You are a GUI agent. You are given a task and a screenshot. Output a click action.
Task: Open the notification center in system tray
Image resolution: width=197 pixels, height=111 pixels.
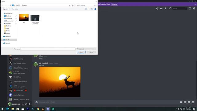pos(194,109)
